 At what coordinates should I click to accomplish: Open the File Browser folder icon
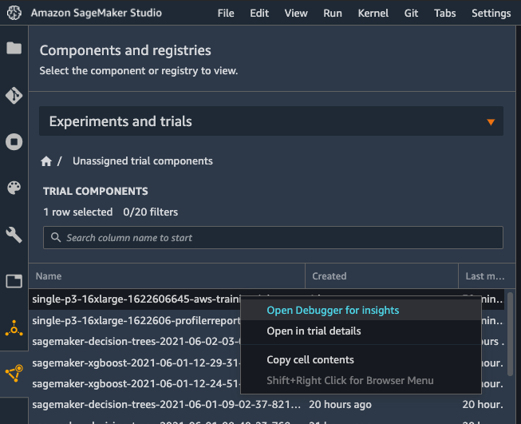click(14, 48)
